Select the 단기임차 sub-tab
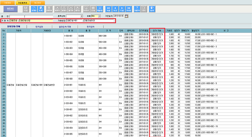The image size is (252, 137). 91,27
